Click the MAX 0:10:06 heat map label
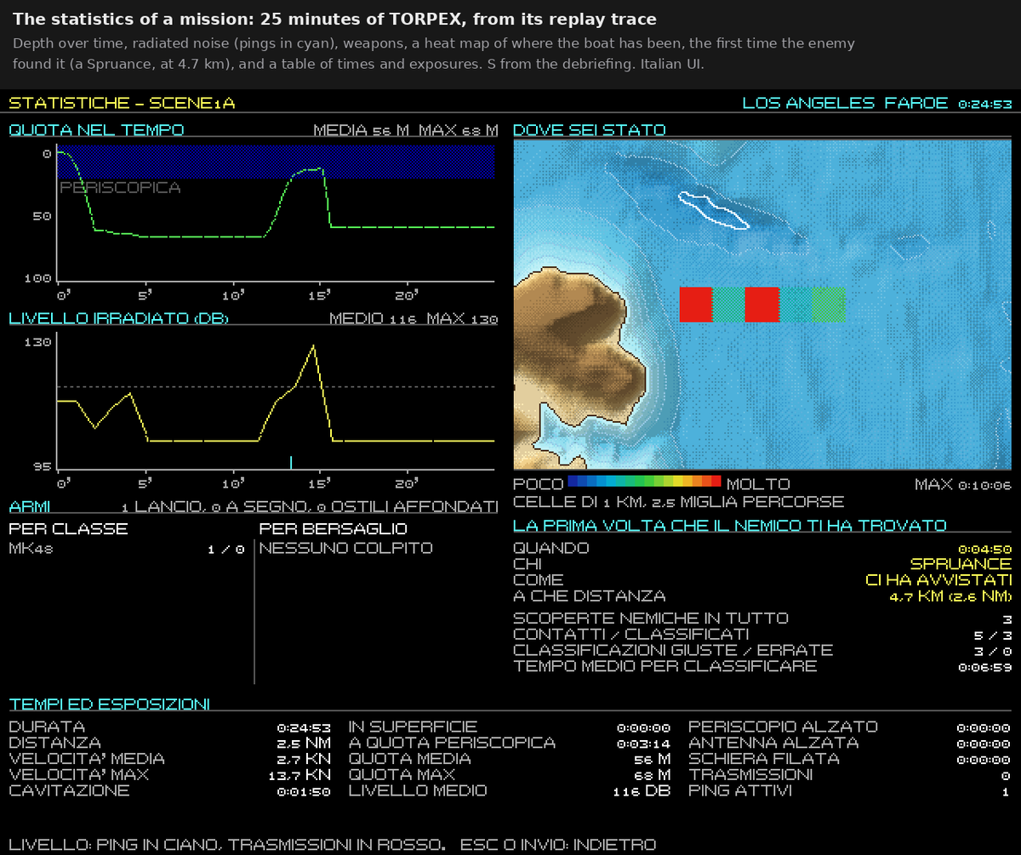The width and height of the screenshot is (1021, 855). (x=962, y=484)
